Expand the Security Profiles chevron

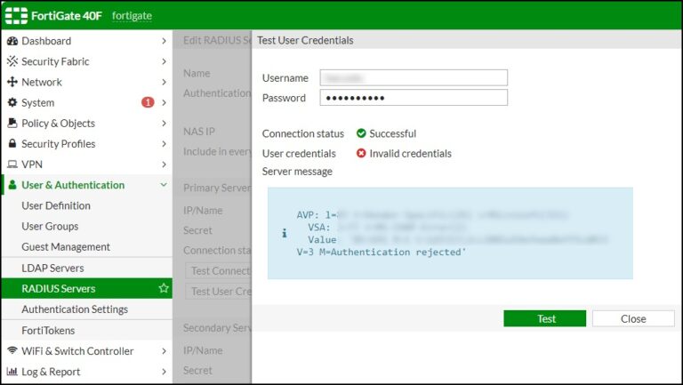(x=164, y=143)
